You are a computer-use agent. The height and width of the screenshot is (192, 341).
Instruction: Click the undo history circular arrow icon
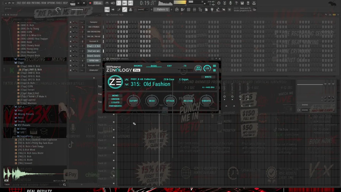tap(219, 3)
